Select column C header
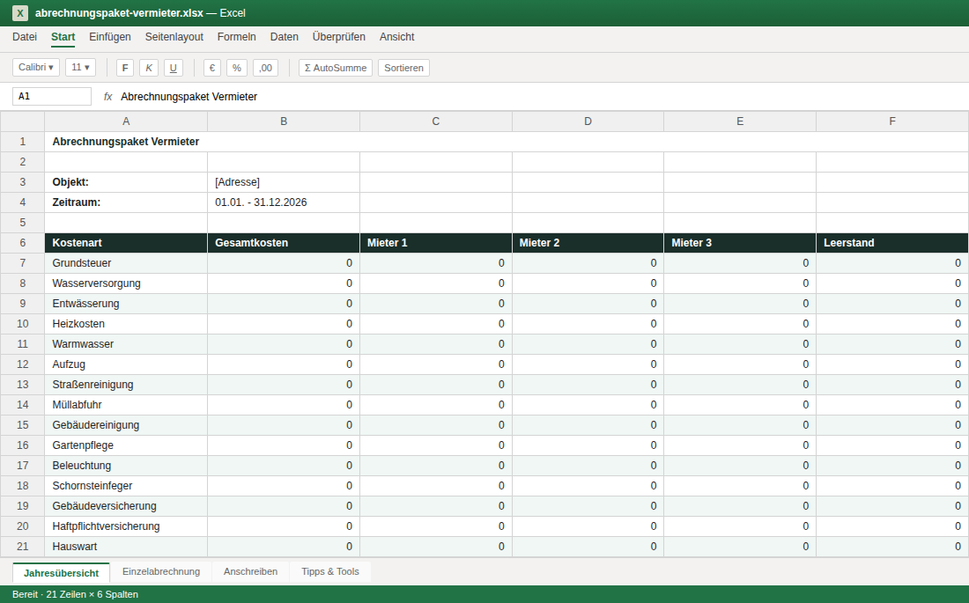969x603 pixels. [436, 121]
